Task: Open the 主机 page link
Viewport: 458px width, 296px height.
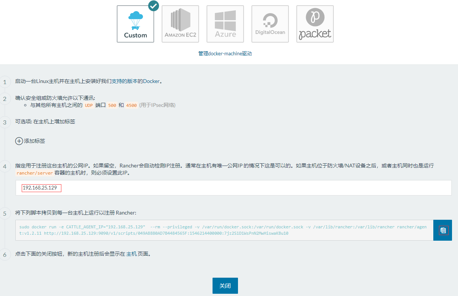Action: pos(131,254)
